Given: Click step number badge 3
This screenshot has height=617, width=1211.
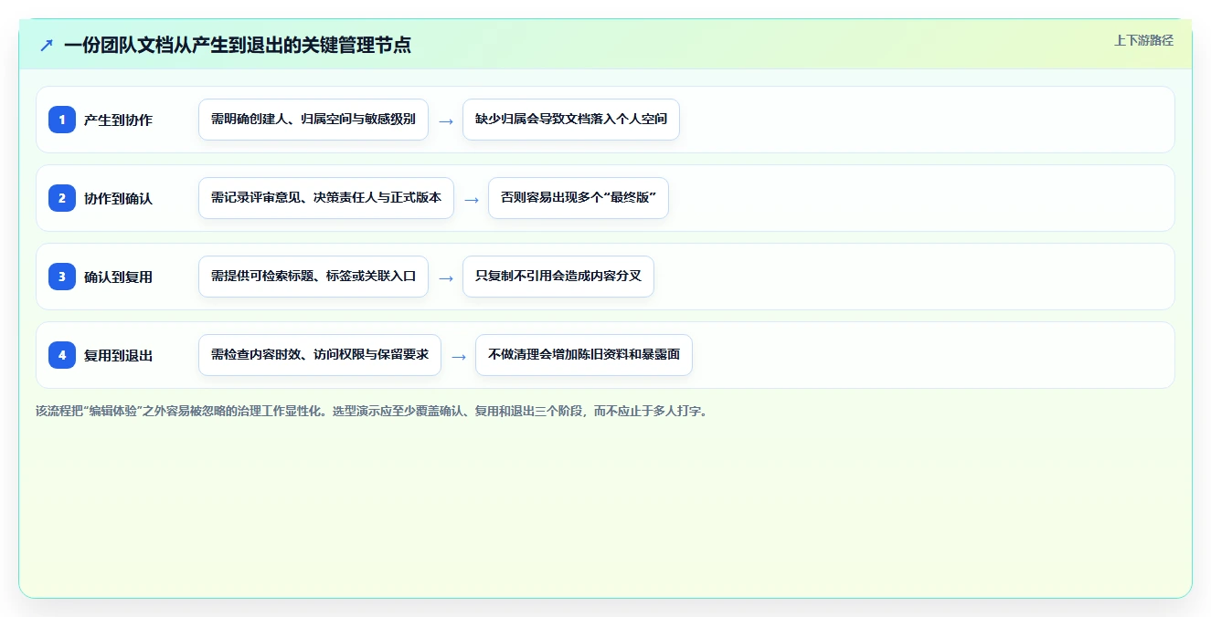Looking at the screenshot, I should [x=62, y=277].
